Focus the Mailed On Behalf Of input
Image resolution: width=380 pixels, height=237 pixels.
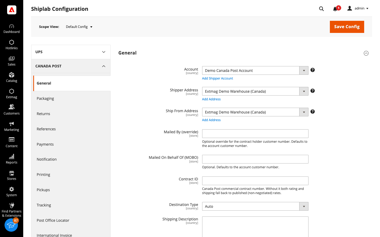click(255, 159)
